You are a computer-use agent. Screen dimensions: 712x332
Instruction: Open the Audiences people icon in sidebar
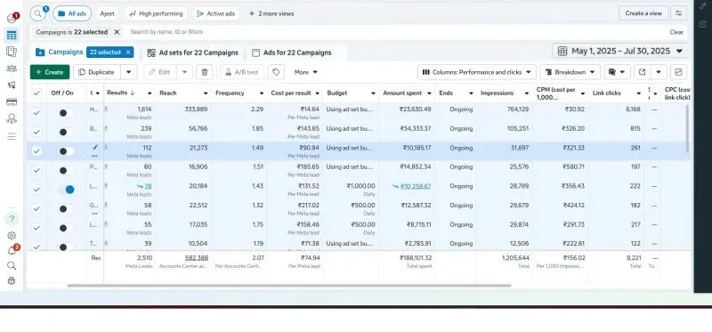click(12, 69)
